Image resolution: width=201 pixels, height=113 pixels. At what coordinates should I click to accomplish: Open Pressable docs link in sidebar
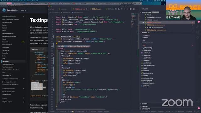tap(5, 42)
